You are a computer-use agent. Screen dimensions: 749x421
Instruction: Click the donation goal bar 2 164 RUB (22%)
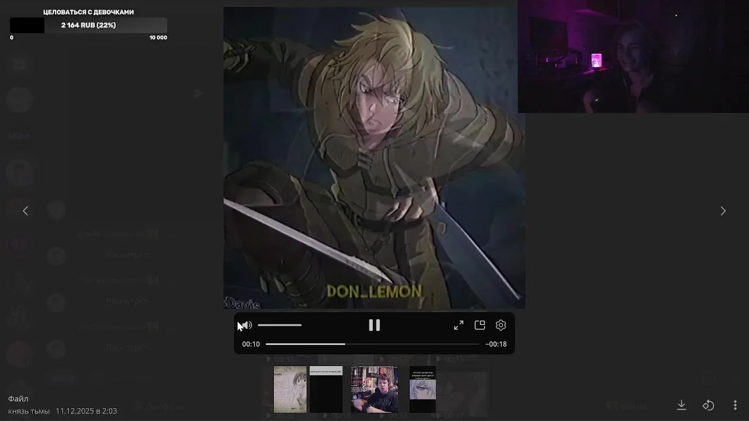(x=88, y=25)
